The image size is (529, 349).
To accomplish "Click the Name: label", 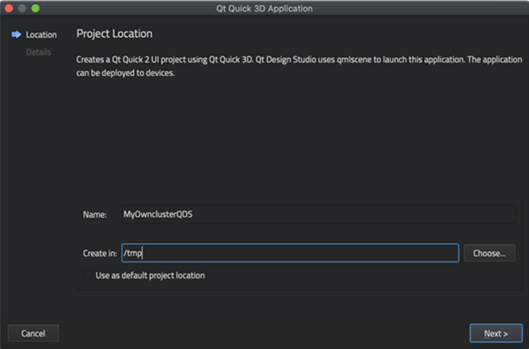I will point(95,214).
